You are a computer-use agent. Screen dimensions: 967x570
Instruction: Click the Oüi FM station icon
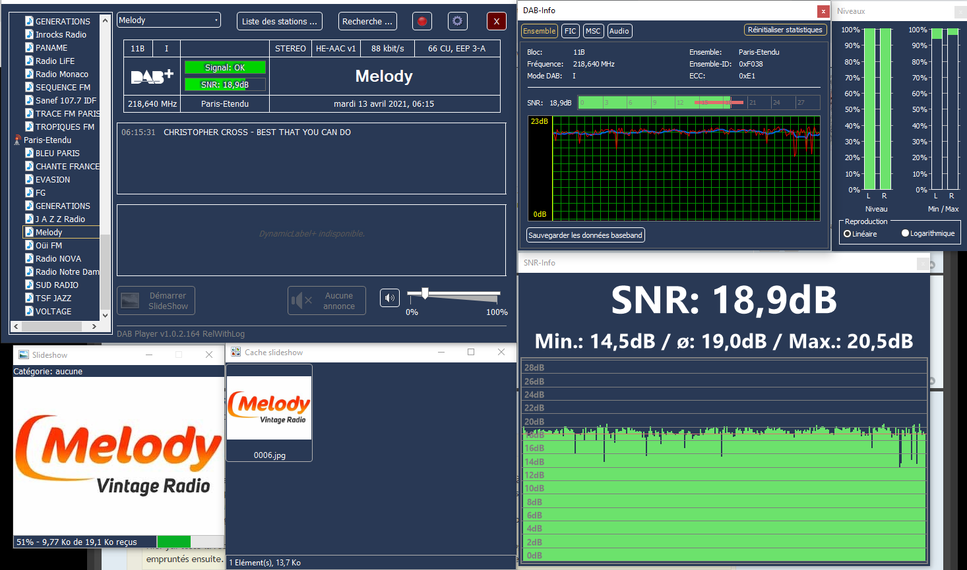29,245
